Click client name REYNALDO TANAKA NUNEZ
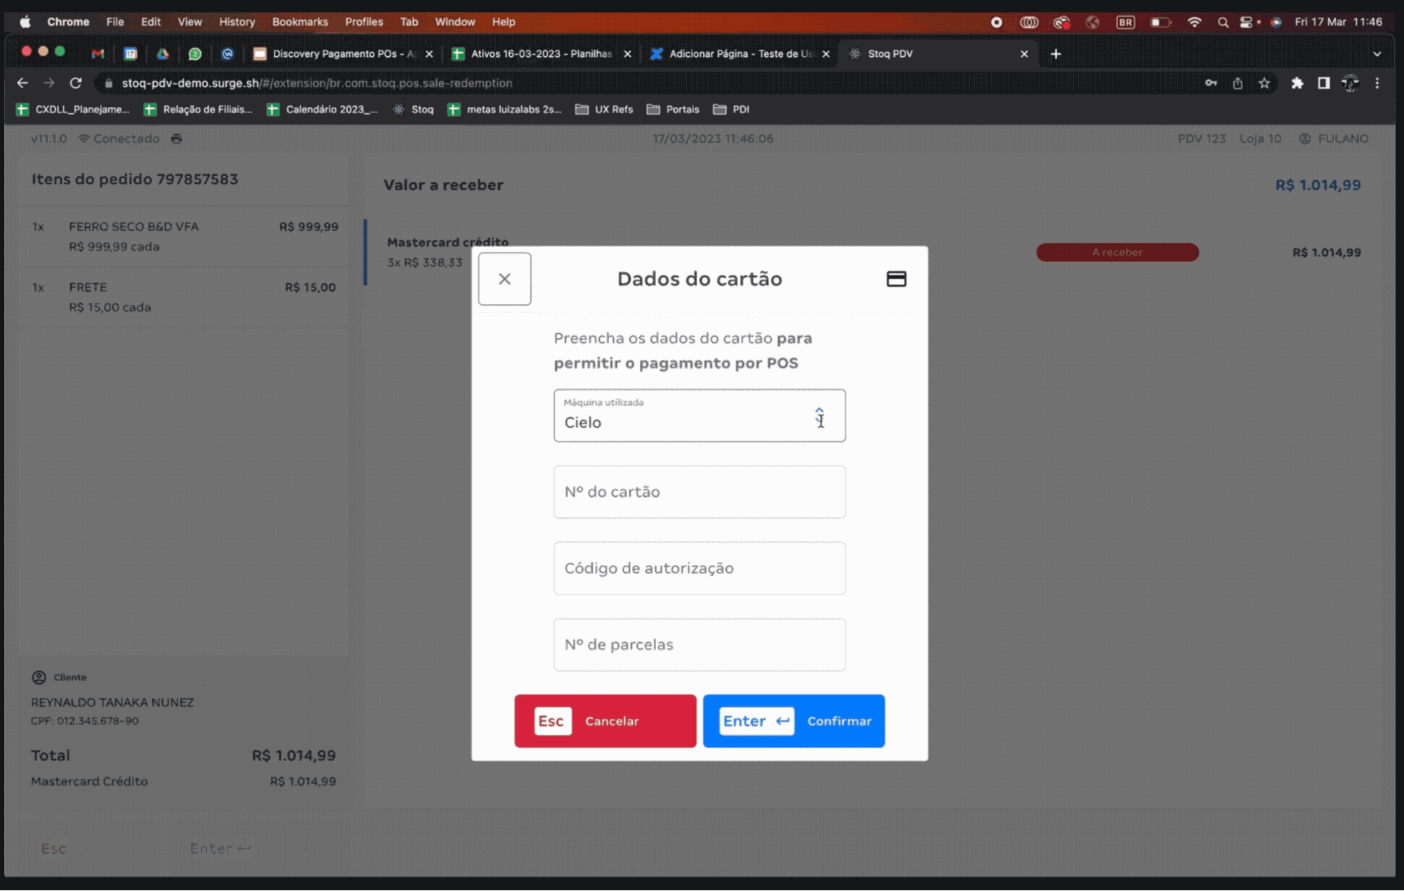This screenshot has height=891, width=1404. tap(112, 702)
